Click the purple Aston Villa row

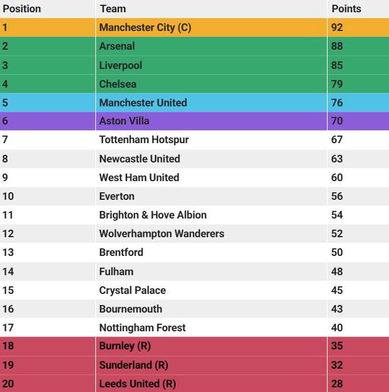coord(194,121)
